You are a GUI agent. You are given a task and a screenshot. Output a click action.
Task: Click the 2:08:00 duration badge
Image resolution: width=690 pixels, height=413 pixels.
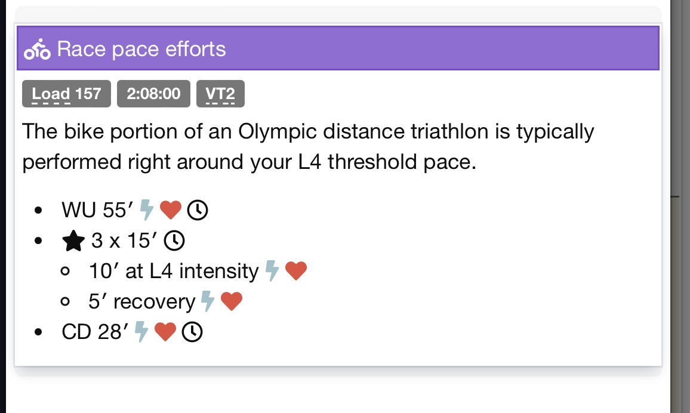(153, 94)
